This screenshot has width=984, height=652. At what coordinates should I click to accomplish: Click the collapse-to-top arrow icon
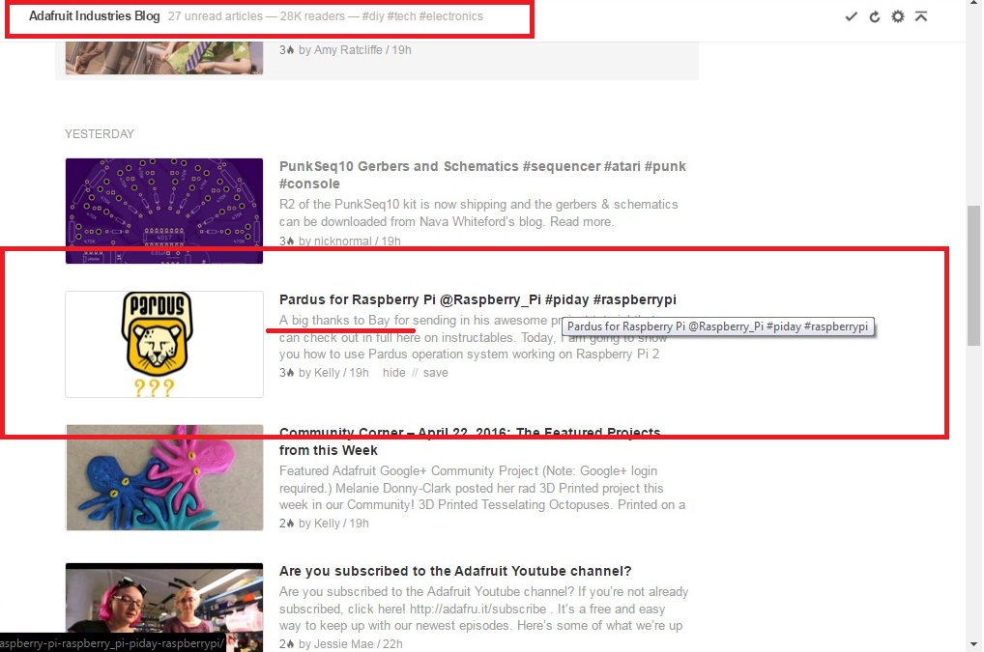[x=921, y=16]
